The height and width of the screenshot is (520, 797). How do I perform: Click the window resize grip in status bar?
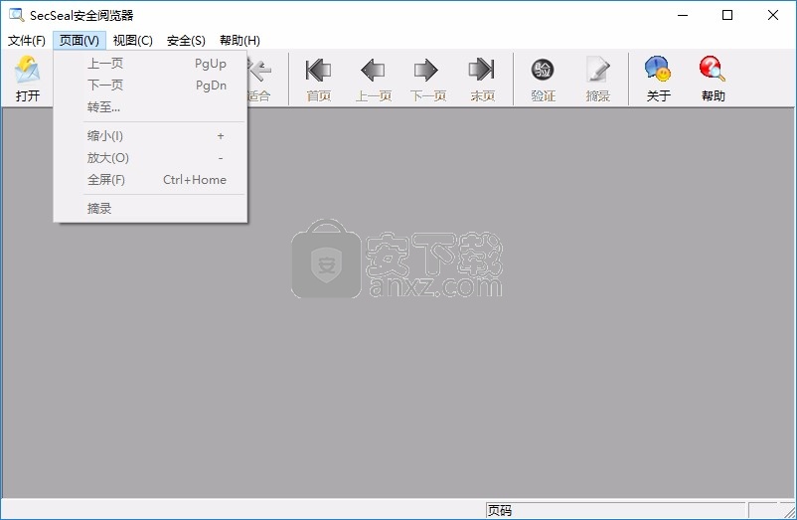point(789,511)
